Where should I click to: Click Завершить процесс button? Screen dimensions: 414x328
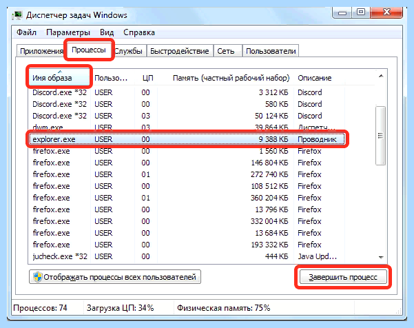pos(343,277)
